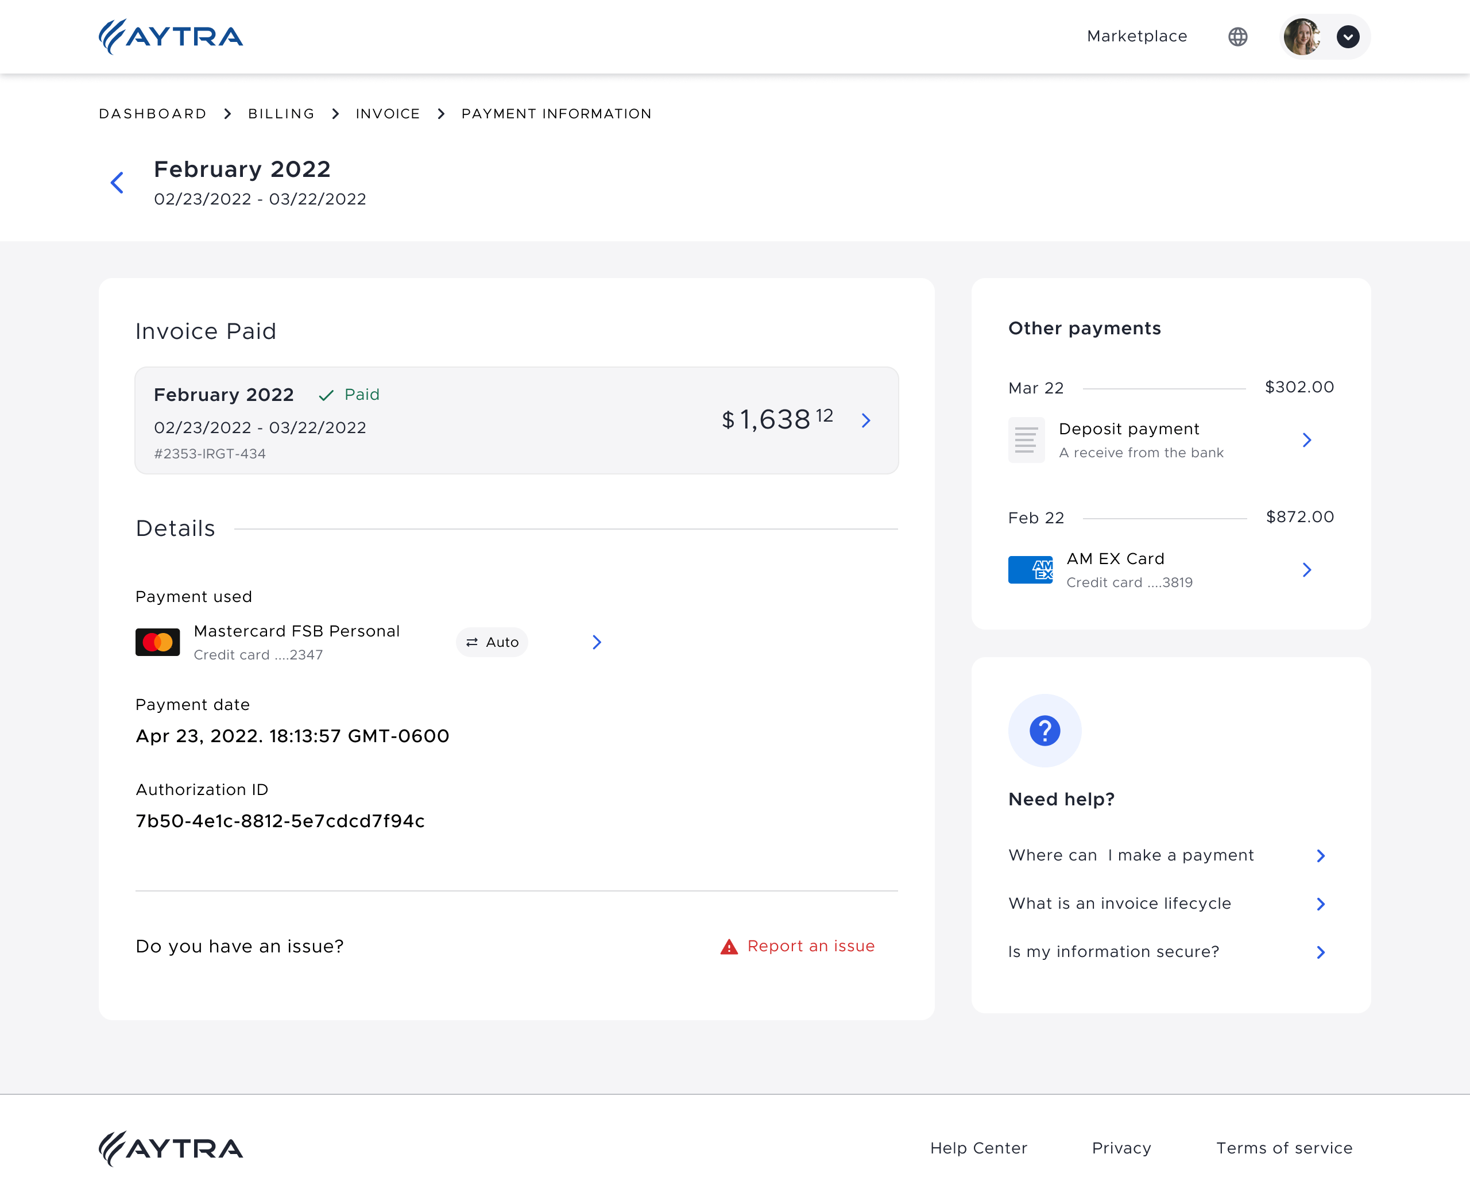Click the $872.00 amount for Feb 22
This screenshot has height=1204, width=1470.
[x=1300, y=516]
